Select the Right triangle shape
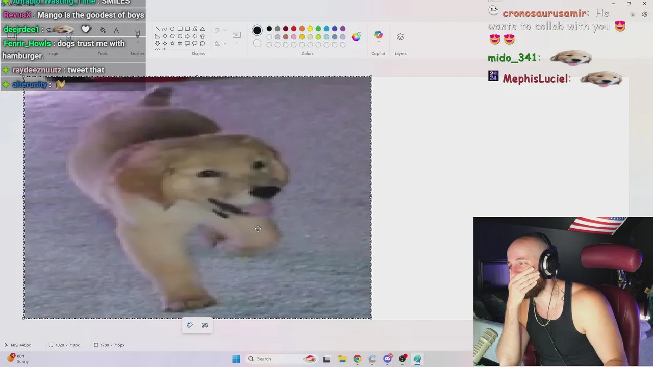The image size is (653, 367). [158, 36]
